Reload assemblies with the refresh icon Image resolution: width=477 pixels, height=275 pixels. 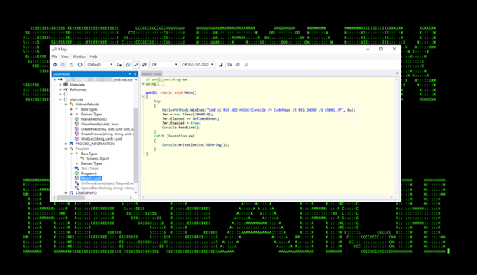(x=79, y=65)
